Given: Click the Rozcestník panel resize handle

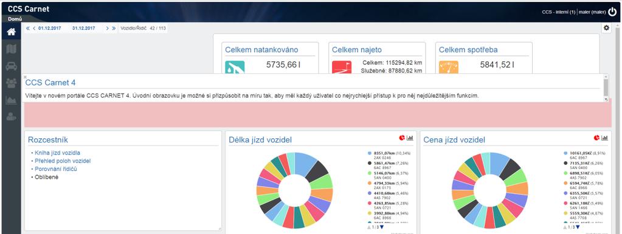Looking at the screenshot, I should point(219,229).
